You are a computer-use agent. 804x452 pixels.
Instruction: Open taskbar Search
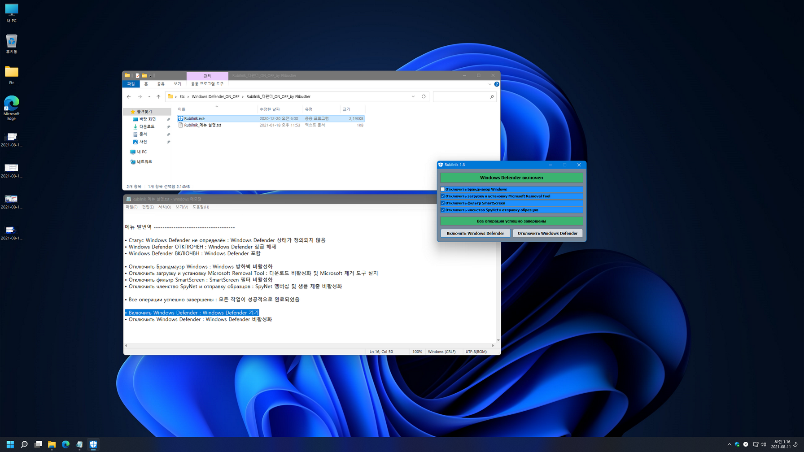click(24, 444)
